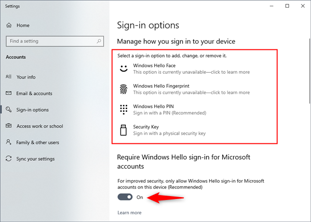Click the Windows Hello Fingerprint icon
311x222 pixels.
[x=123, y=89]
